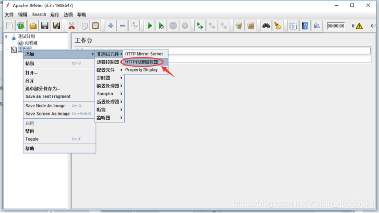
Task: Click 合并 in context menu
Action: (x=60, y=81)
